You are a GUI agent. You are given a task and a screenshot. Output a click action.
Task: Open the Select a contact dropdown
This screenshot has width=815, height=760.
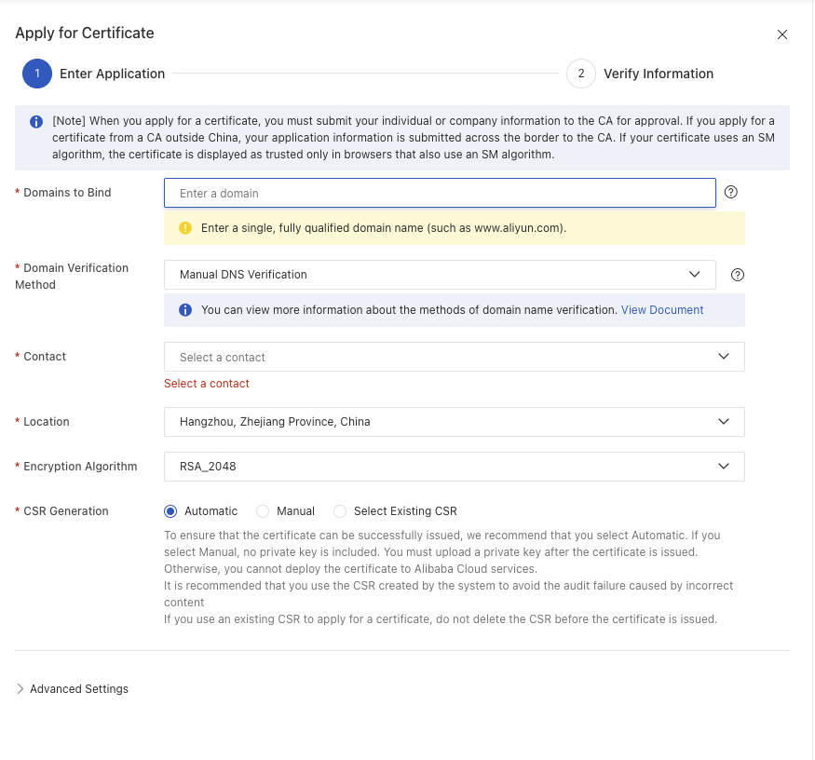455,357
